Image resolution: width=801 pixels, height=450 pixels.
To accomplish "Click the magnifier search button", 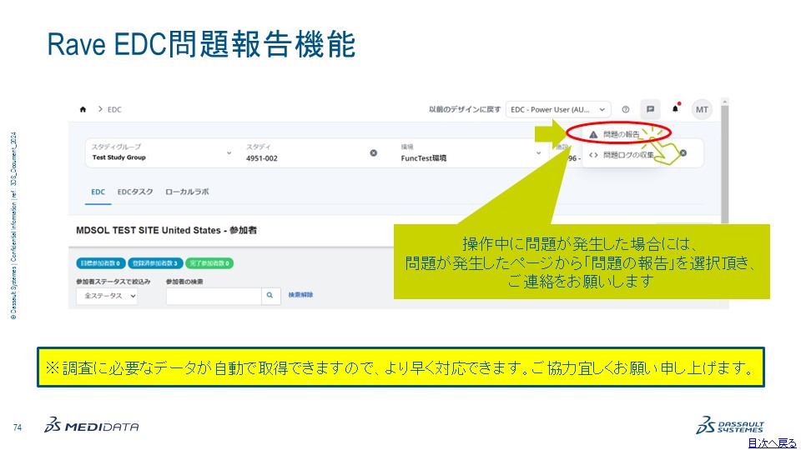I will click(x=270, y=295).
